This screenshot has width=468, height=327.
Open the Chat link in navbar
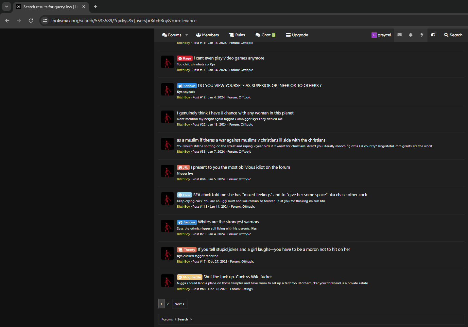265,35
